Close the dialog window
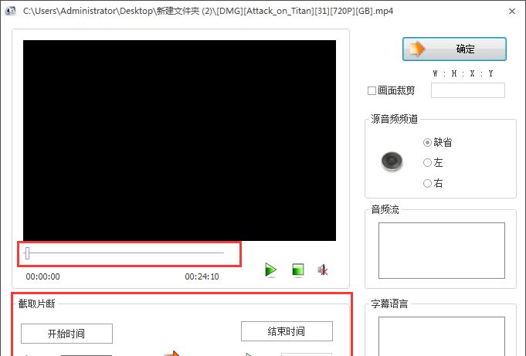Screen dimensions: 526x356 (x=512, y=11)
